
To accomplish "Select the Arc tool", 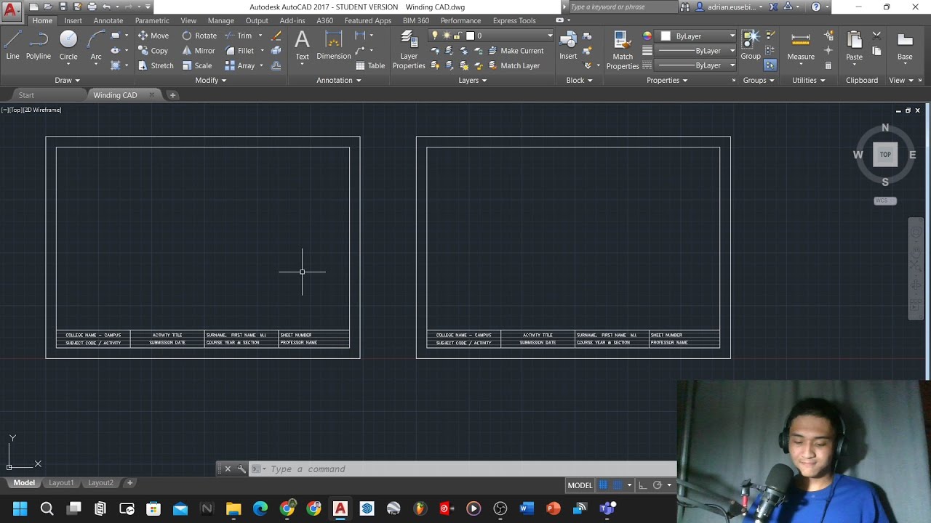I will tap(95, 45).
